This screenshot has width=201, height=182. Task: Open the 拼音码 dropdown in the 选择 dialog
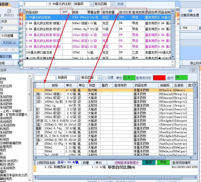click(77, 78)
